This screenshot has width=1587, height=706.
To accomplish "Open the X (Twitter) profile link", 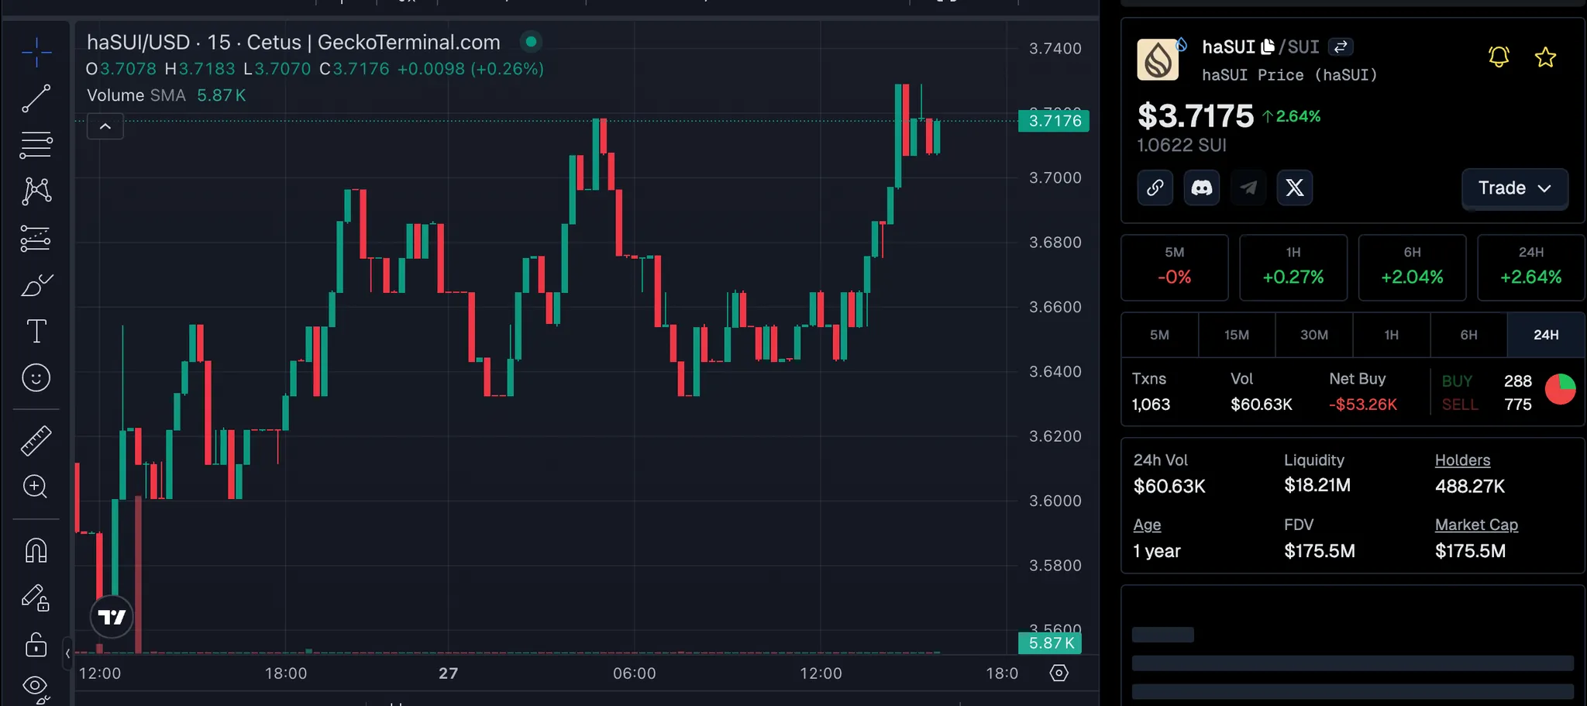I will 1294,188.
